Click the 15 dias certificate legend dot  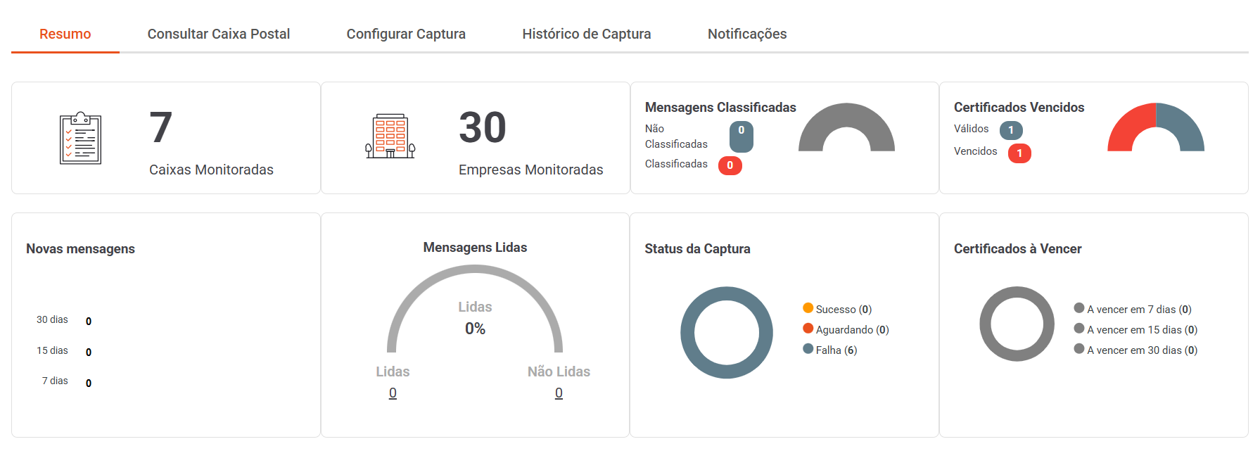point(1079,329)
